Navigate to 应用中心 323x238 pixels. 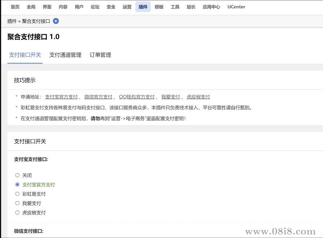(x=211, y=6)
